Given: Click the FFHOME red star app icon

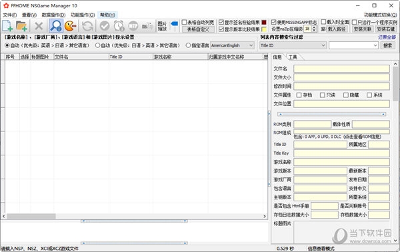Looking at the screenshot, I should coord(6,5).
